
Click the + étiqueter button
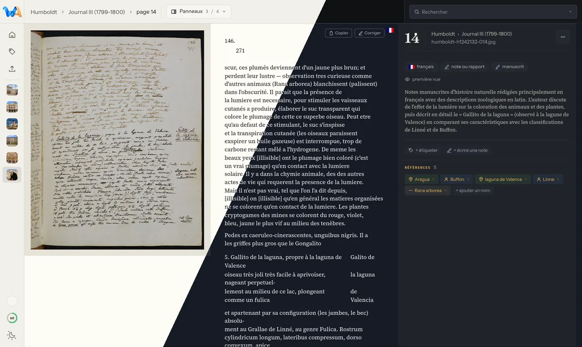(x=423, y=151)
